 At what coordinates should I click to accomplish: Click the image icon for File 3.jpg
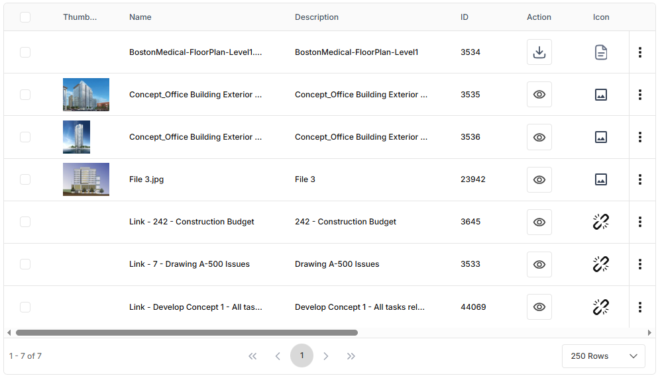pyautogui.click(x=600, y=179)
